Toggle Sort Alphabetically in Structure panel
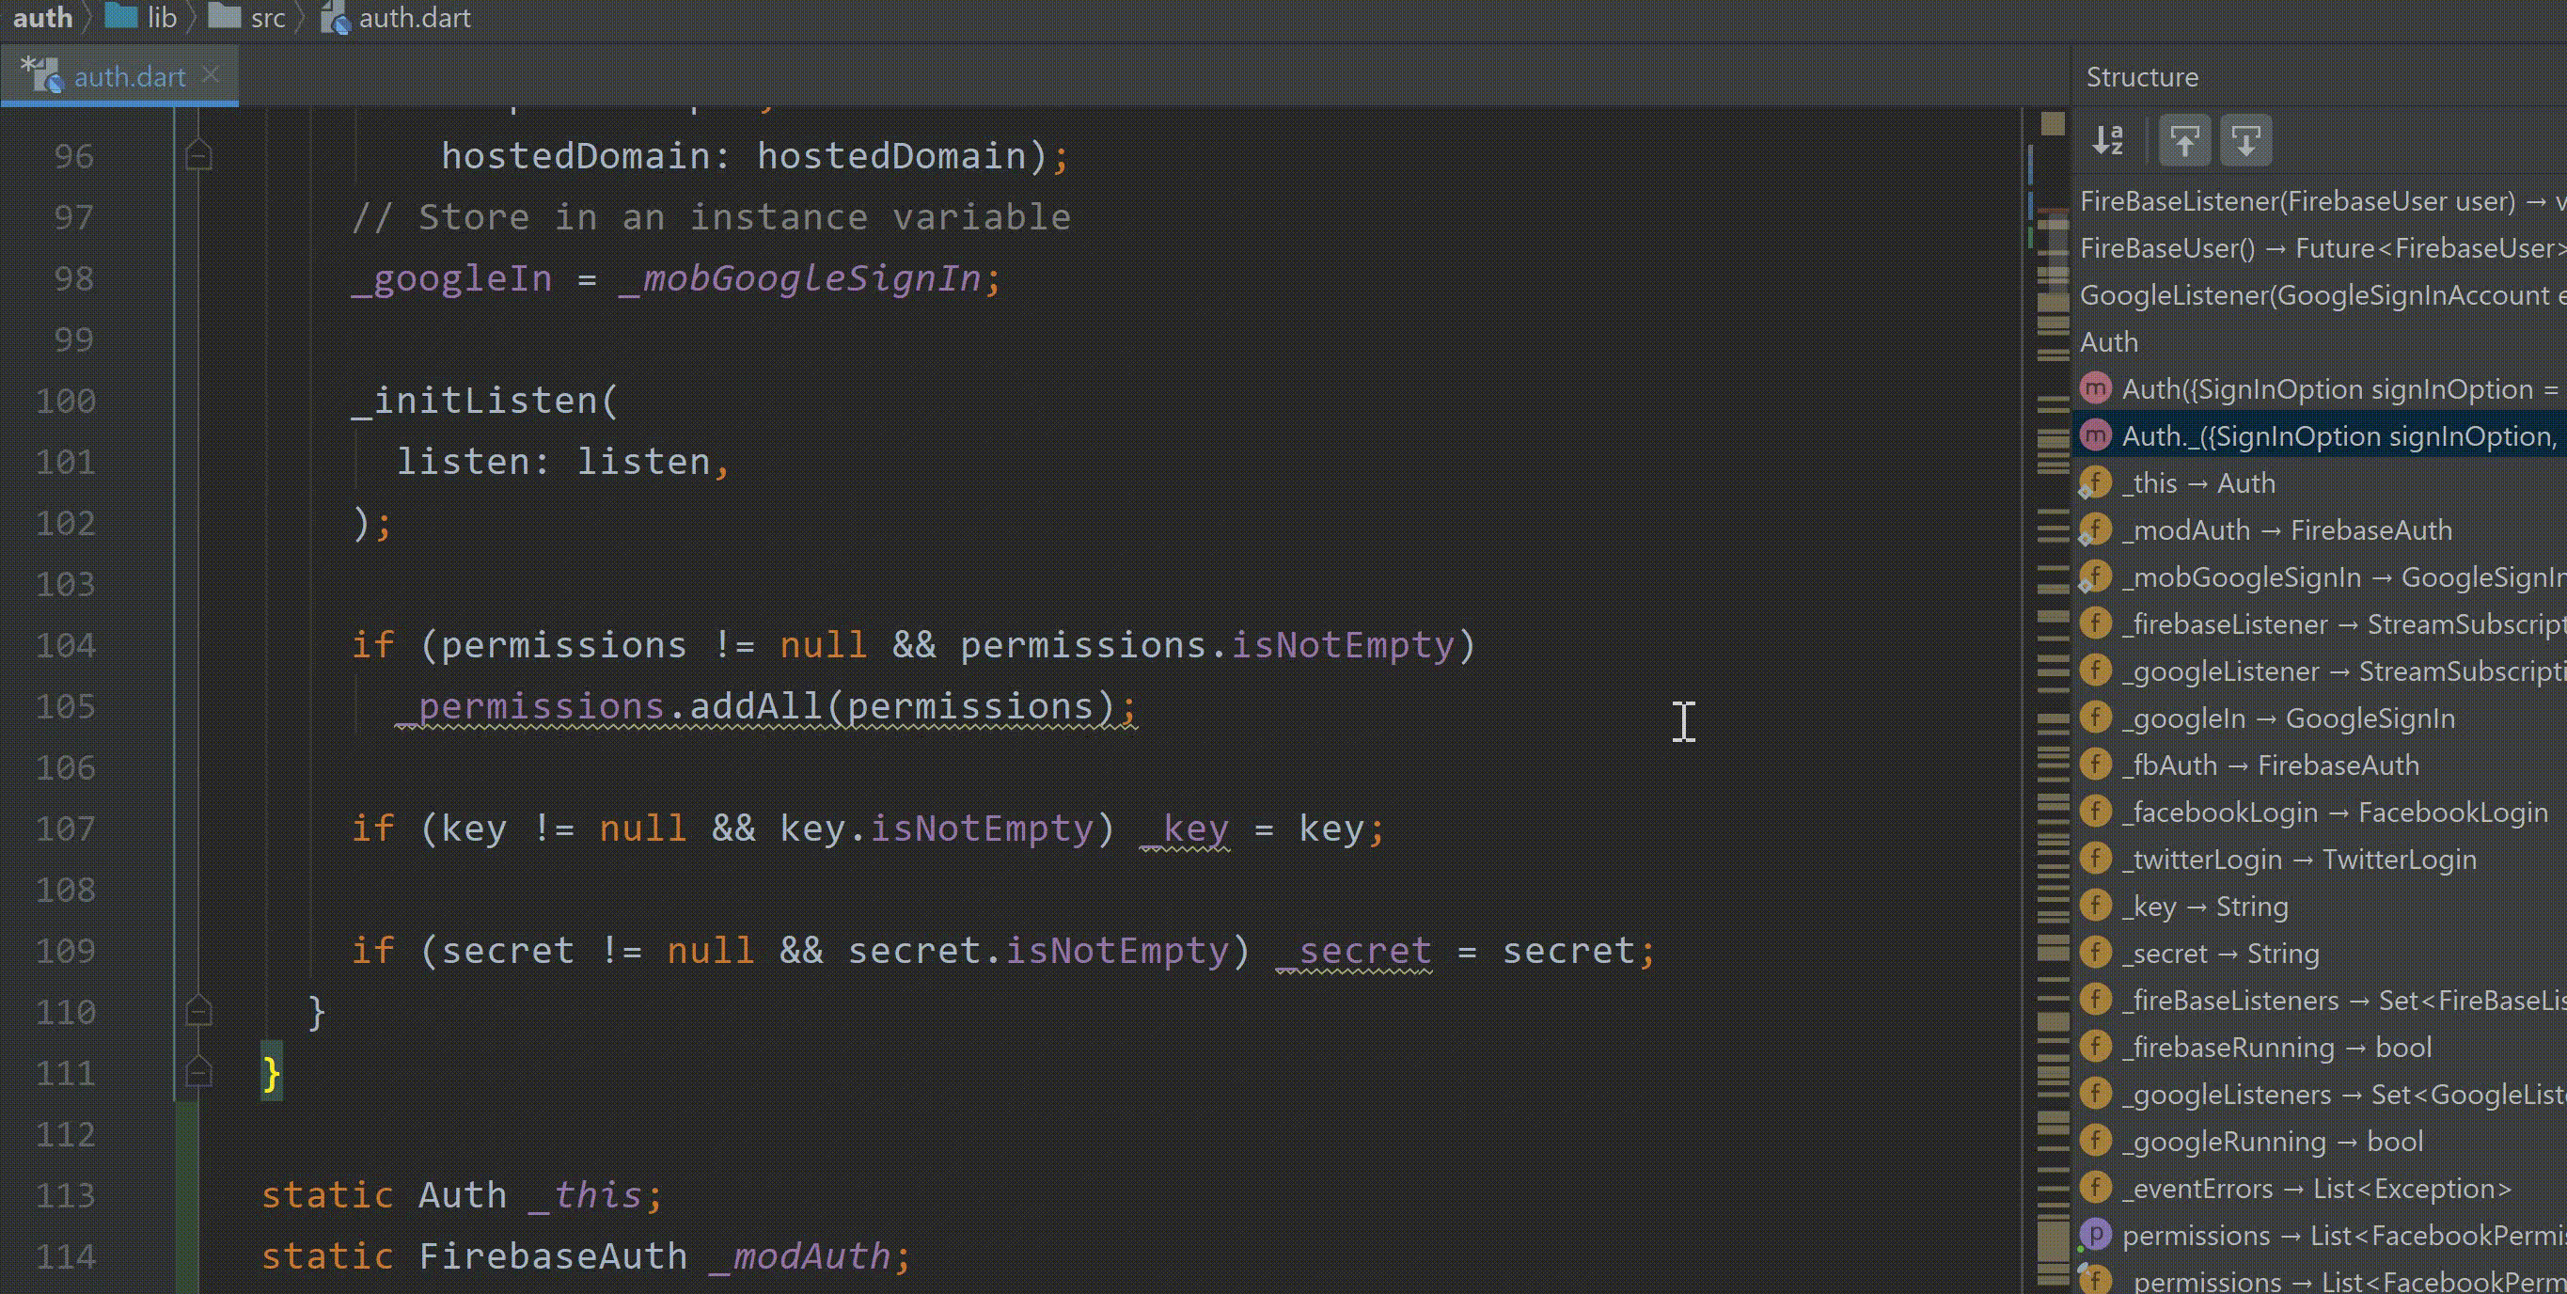This screenshot has height=1294, width=2567. pyautogui.click(x=2107, y=139)
